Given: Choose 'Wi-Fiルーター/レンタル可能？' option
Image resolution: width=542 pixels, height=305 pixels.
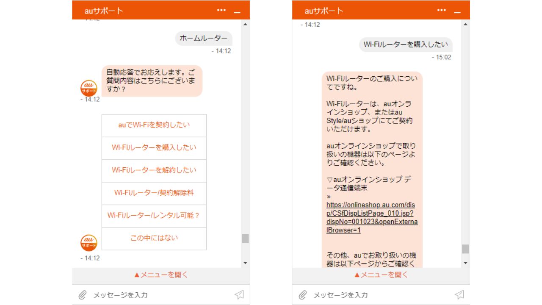Looking at the screenshot, I should click(154, 216).
